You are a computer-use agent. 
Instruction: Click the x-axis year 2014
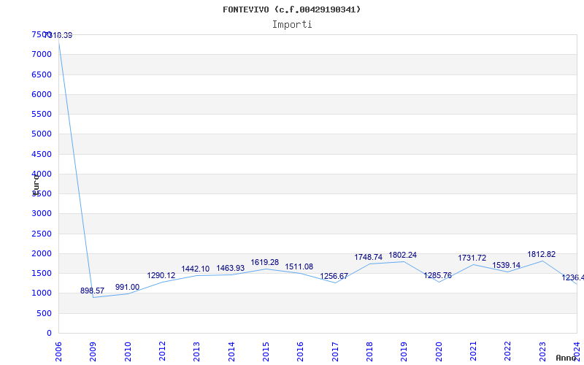point(231,352)
